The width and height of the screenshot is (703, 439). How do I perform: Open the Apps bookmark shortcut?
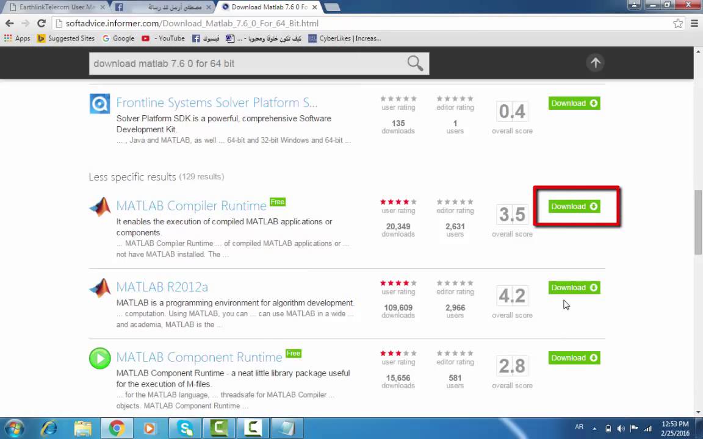[17, 38]
